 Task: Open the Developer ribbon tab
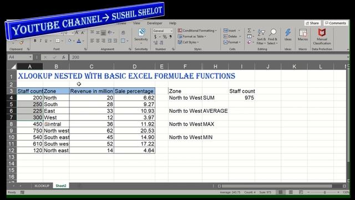pos(155,23)
